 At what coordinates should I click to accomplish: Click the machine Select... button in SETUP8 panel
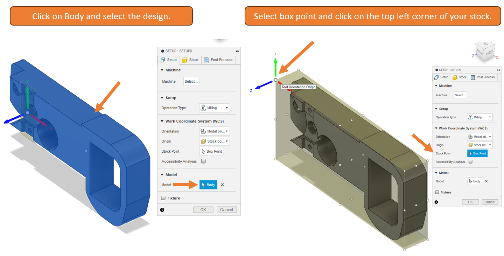(191, 82)
